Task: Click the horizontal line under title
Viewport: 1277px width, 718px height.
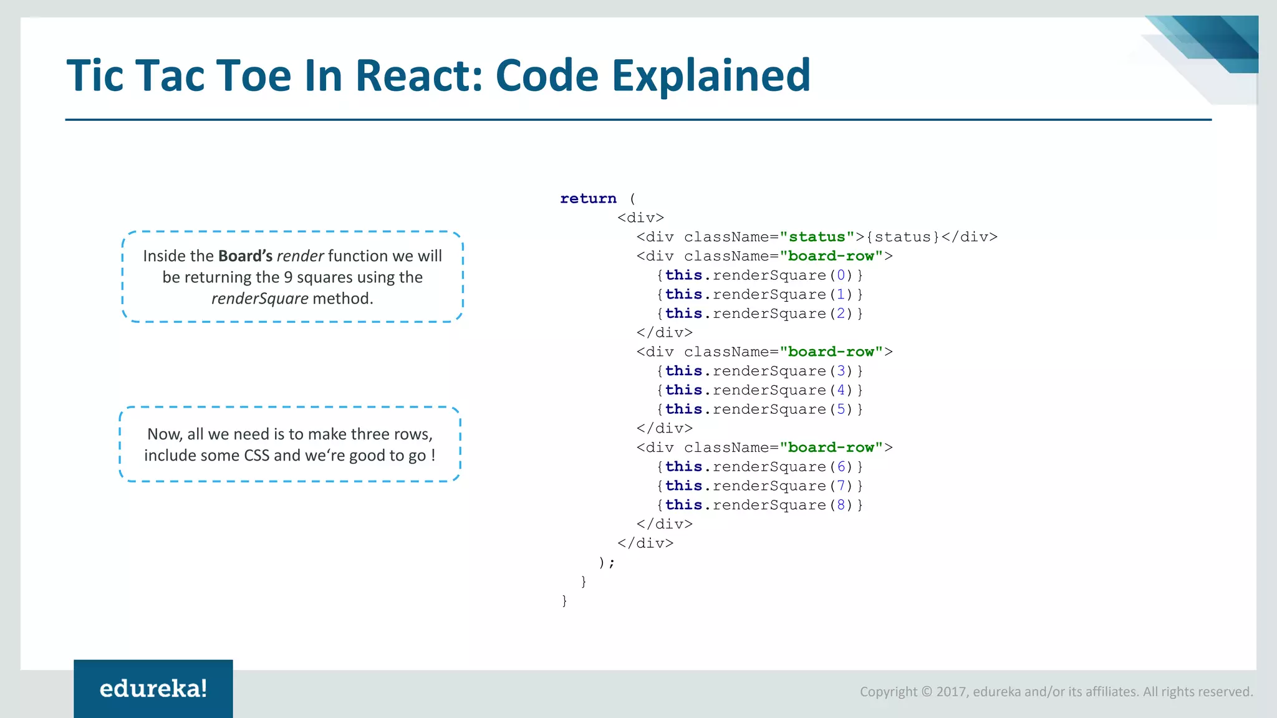Action: pos(638,120)
